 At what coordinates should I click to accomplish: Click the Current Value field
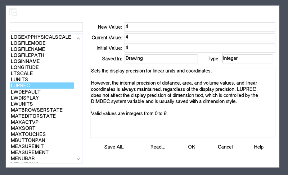click(199, 37)
